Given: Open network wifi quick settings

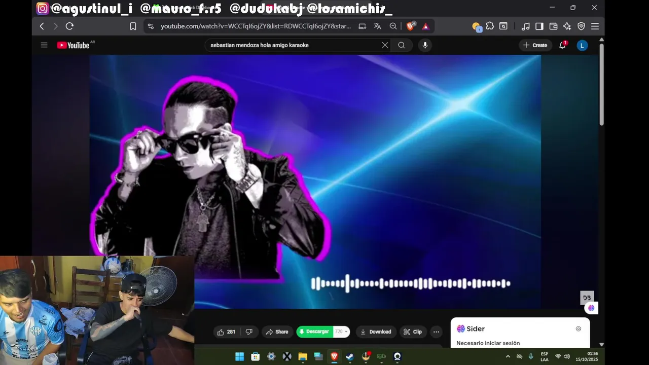Looking at the screenshot, I should (558, 356).
